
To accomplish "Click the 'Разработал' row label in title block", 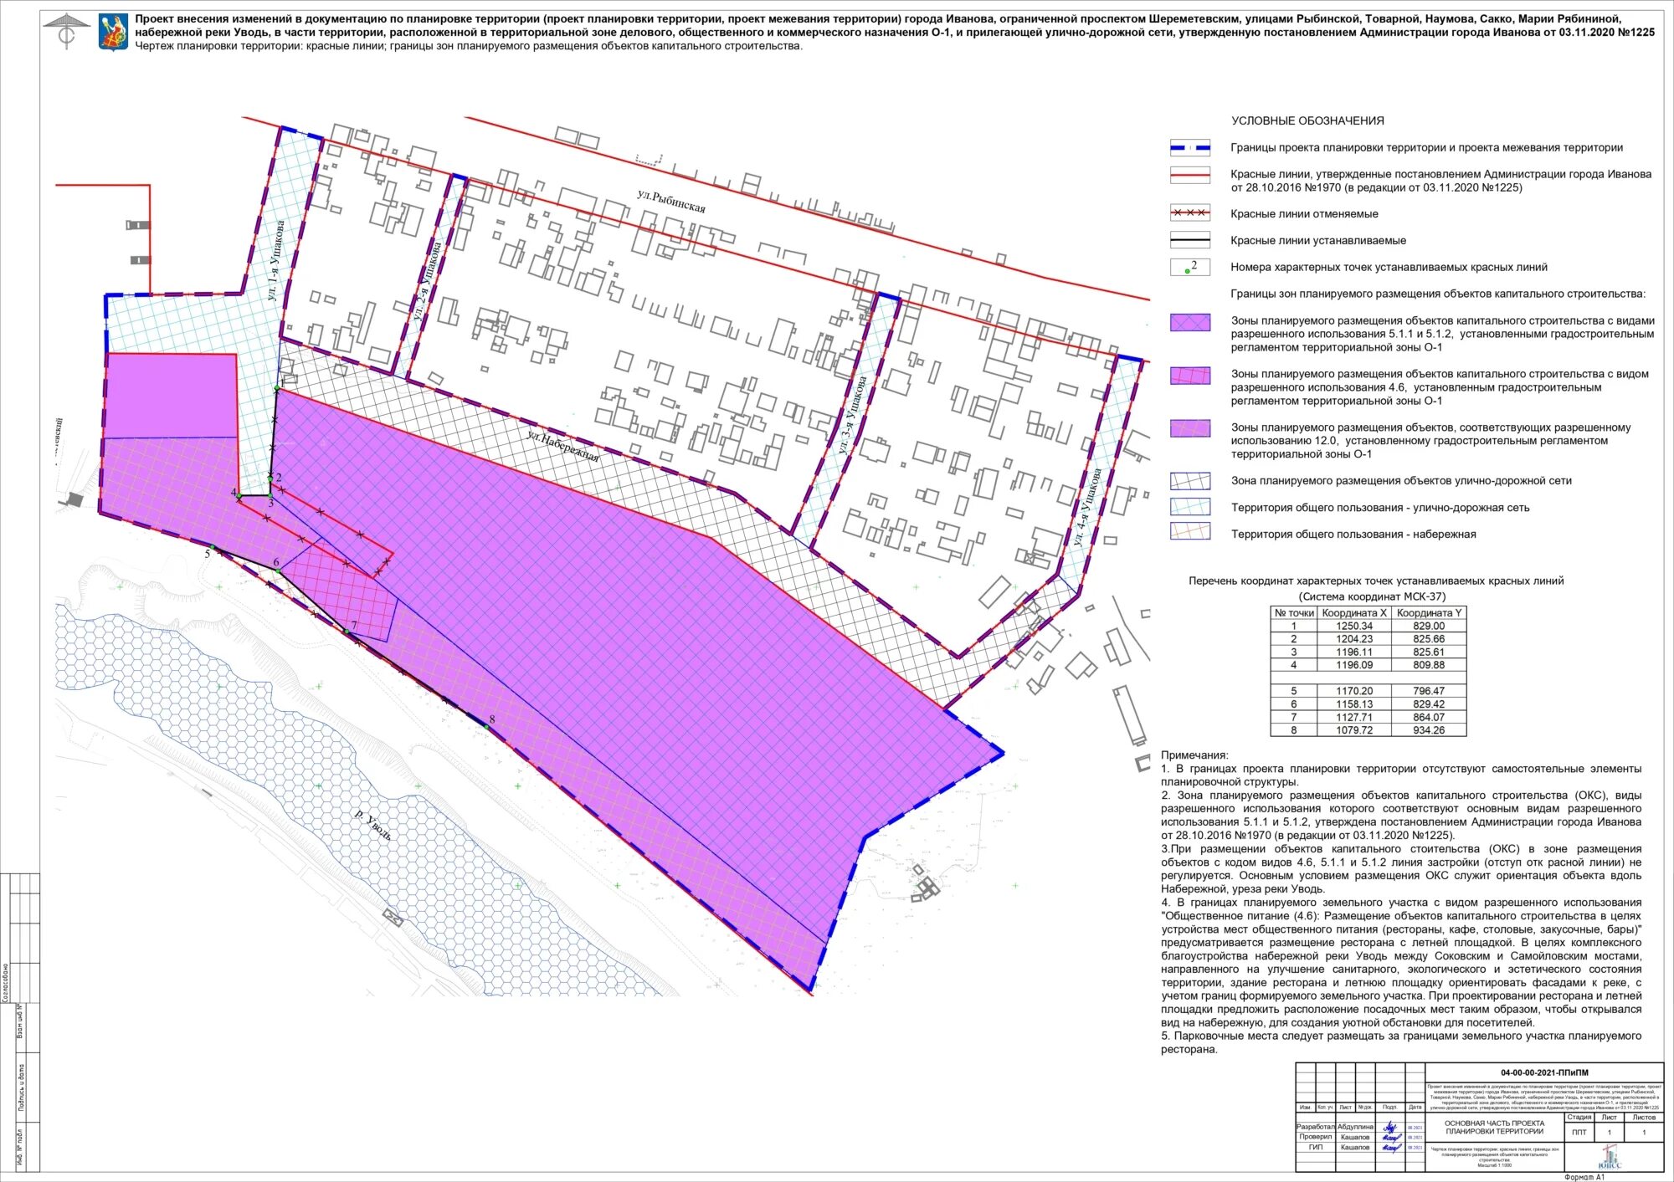I will pos(1315,1127).
